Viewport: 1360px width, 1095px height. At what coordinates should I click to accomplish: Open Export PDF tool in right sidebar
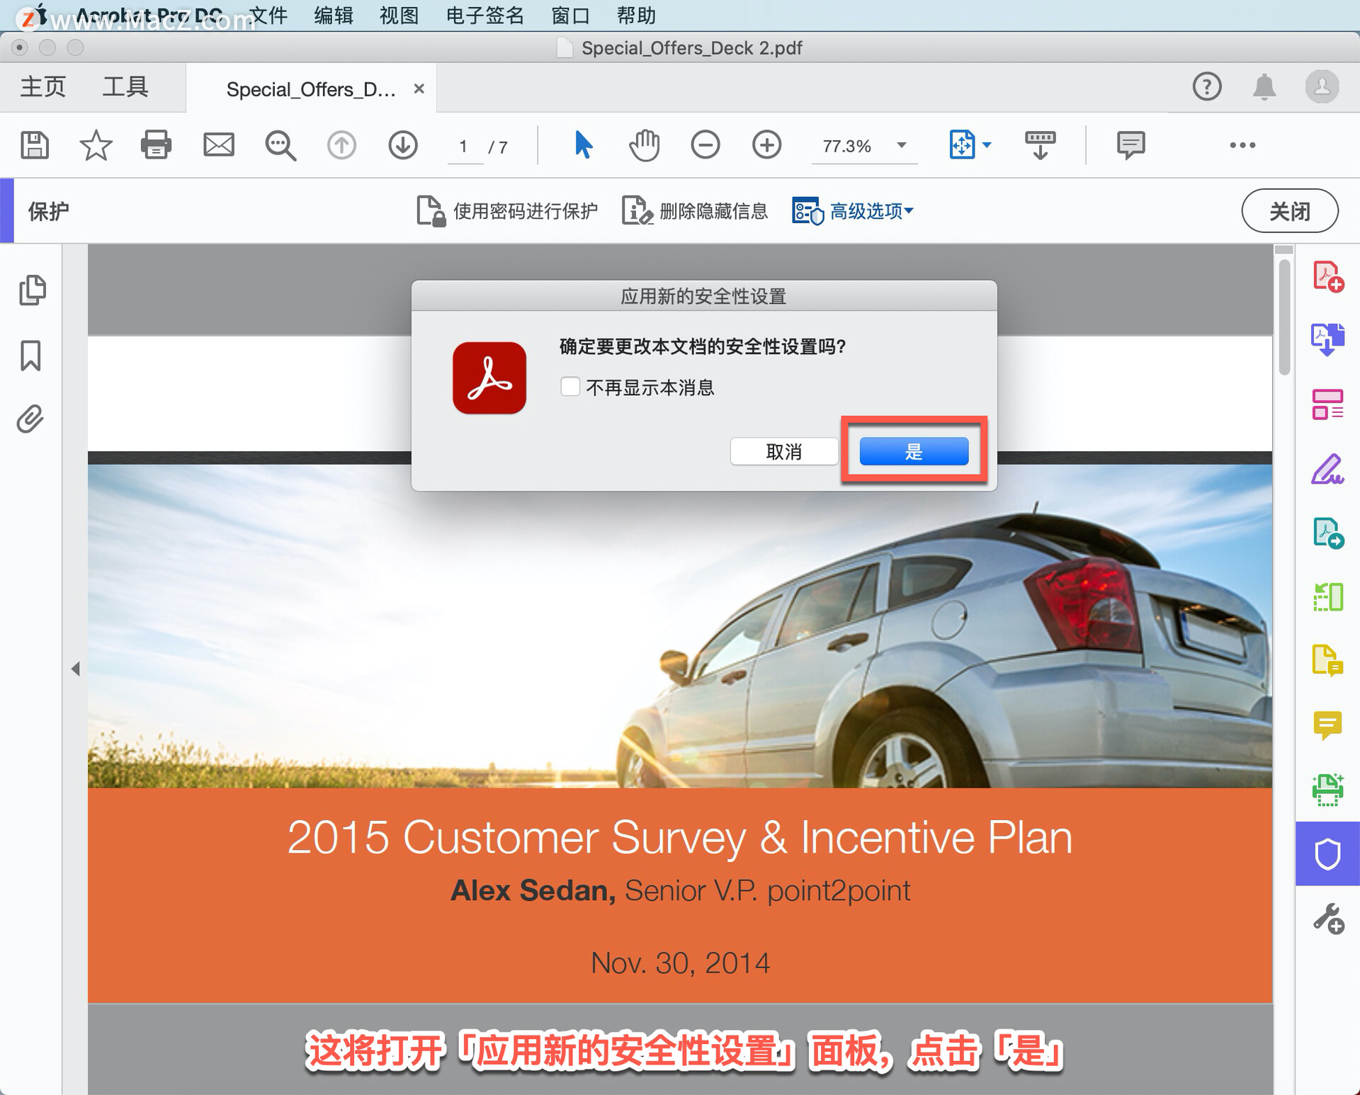click(1328, 533)
